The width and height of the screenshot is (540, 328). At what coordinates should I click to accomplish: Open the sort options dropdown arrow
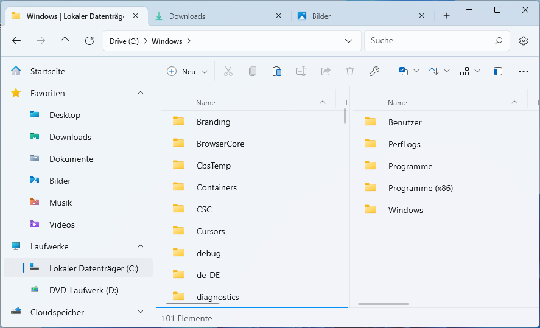pos(447,71)
